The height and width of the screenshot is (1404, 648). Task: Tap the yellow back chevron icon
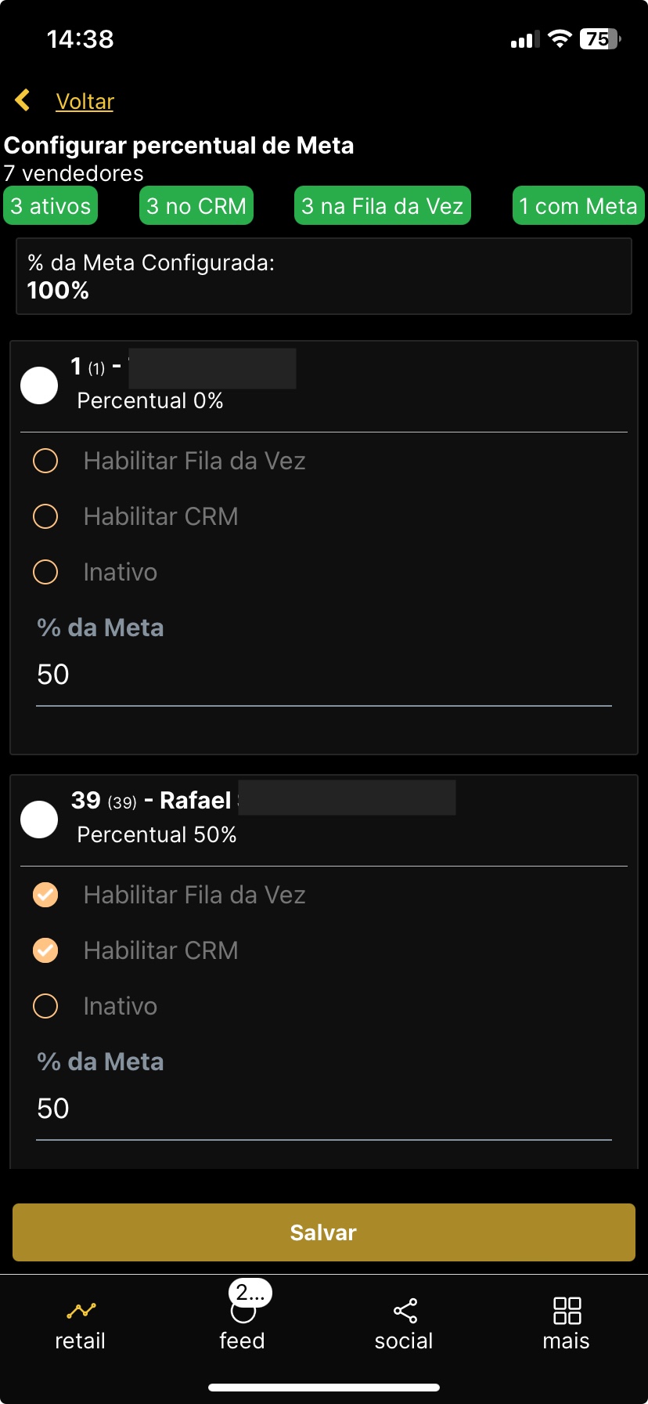point(23,100)
